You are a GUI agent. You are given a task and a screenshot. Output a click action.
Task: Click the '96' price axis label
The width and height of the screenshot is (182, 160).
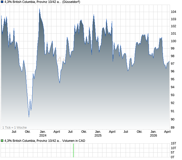173,72
